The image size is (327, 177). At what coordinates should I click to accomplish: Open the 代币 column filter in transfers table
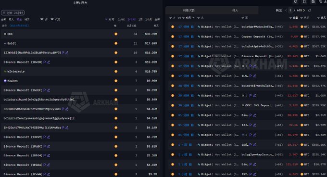point(302,18)
